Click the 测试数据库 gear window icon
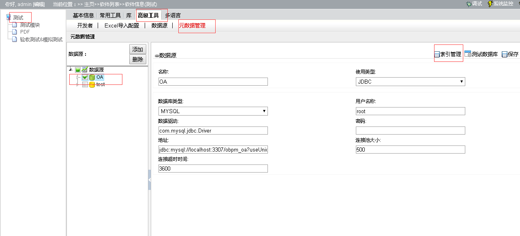The height and width of the screenshot is (236, 520). pyautogui.click(x=468, y=54)
